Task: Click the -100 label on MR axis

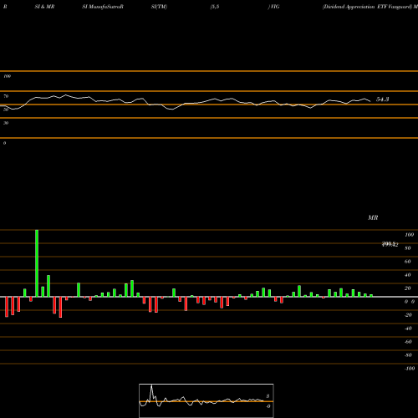Action: pyautogui.click(x=410, y=369)
